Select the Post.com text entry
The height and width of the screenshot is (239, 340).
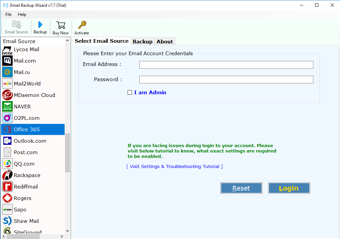(26, 152)
